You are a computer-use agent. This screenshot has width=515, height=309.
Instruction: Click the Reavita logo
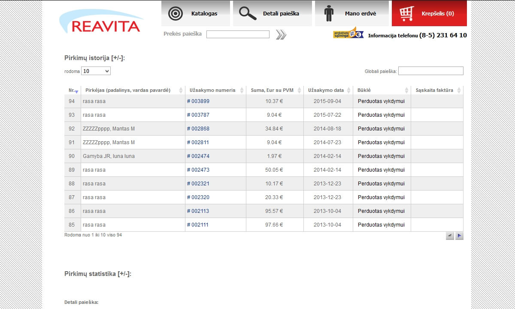(102, 22)
